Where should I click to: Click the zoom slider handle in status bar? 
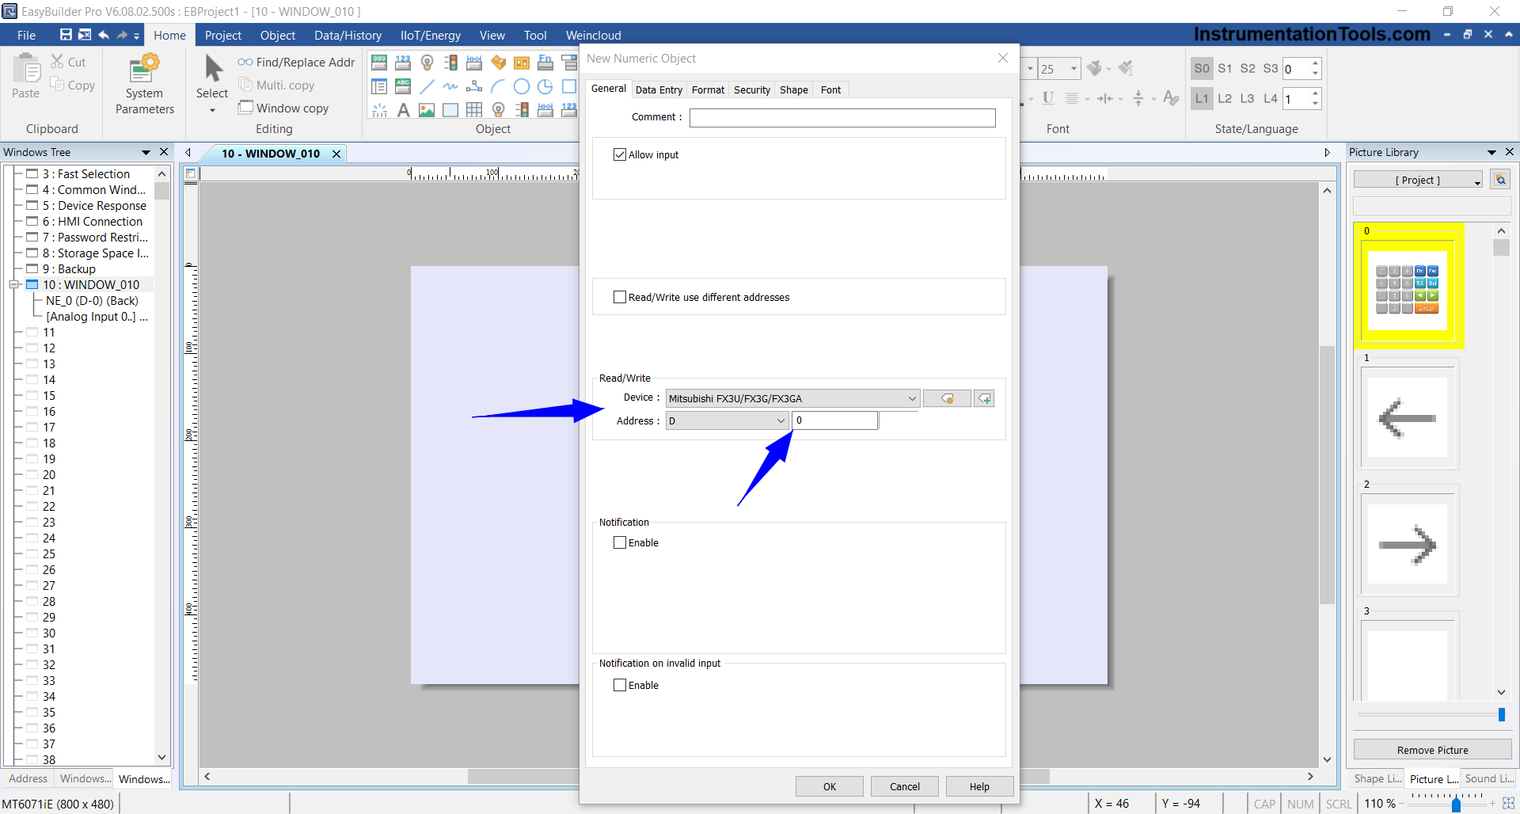[1456, 804]
